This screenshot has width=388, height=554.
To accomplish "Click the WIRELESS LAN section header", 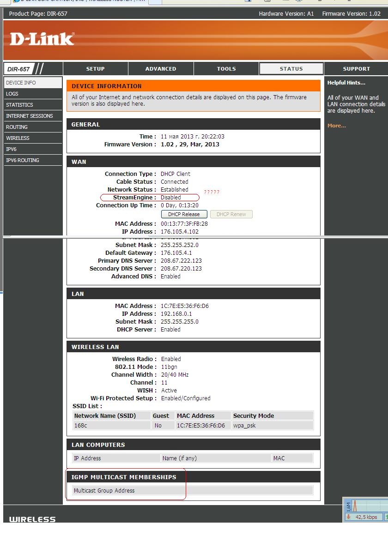I will pos(194,347).
